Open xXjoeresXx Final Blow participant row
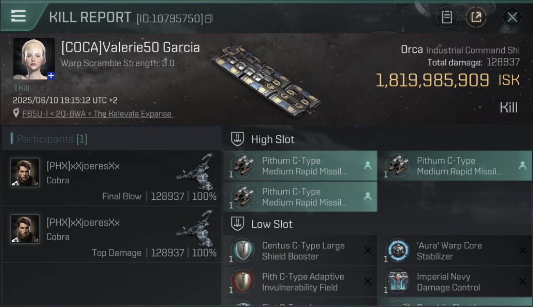Image resolution: width=533 pixels, height=307 pixels. pos(112,178)
